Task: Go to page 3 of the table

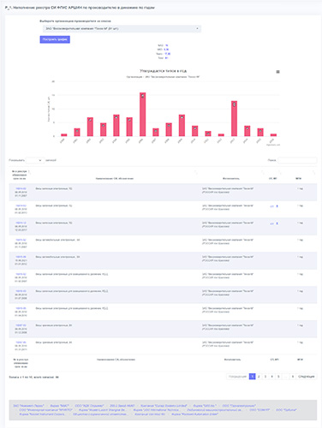Action: [x=265, y=377]
